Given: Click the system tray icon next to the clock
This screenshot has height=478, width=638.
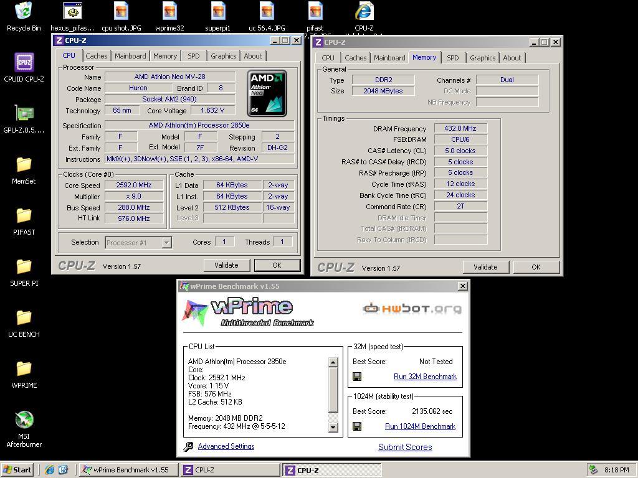Looking at the screenshot, I should pos(594,470).
